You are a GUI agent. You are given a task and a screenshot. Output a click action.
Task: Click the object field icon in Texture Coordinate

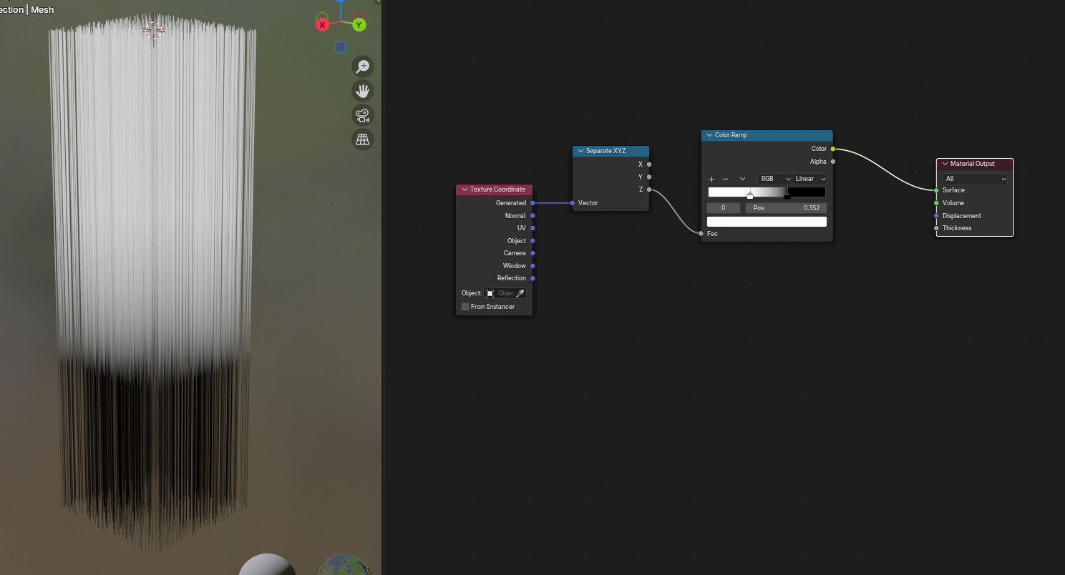pyautogui.click(x=490, y=293)
